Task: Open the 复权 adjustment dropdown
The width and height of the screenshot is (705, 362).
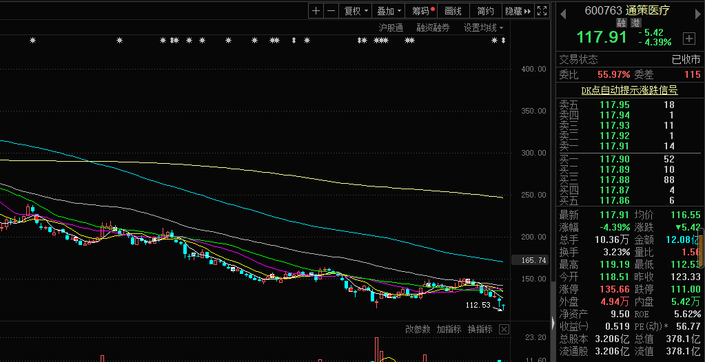Action: (x=355, y=11)
